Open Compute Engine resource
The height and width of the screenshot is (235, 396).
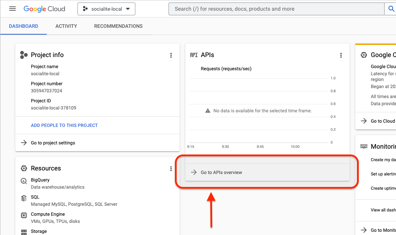pos(48,214)
